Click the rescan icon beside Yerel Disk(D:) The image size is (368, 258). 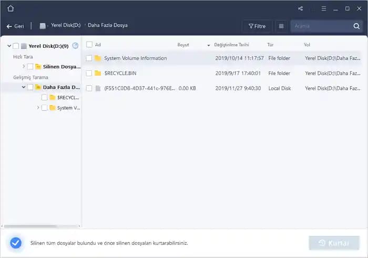pyautogui.click(x=75, y=46)
